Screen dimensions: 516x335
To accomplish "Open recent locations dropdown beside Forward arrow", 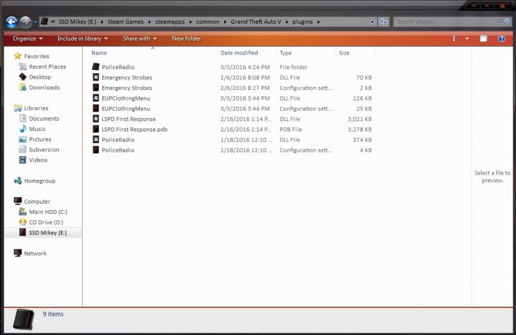I will tap(35, 22).
